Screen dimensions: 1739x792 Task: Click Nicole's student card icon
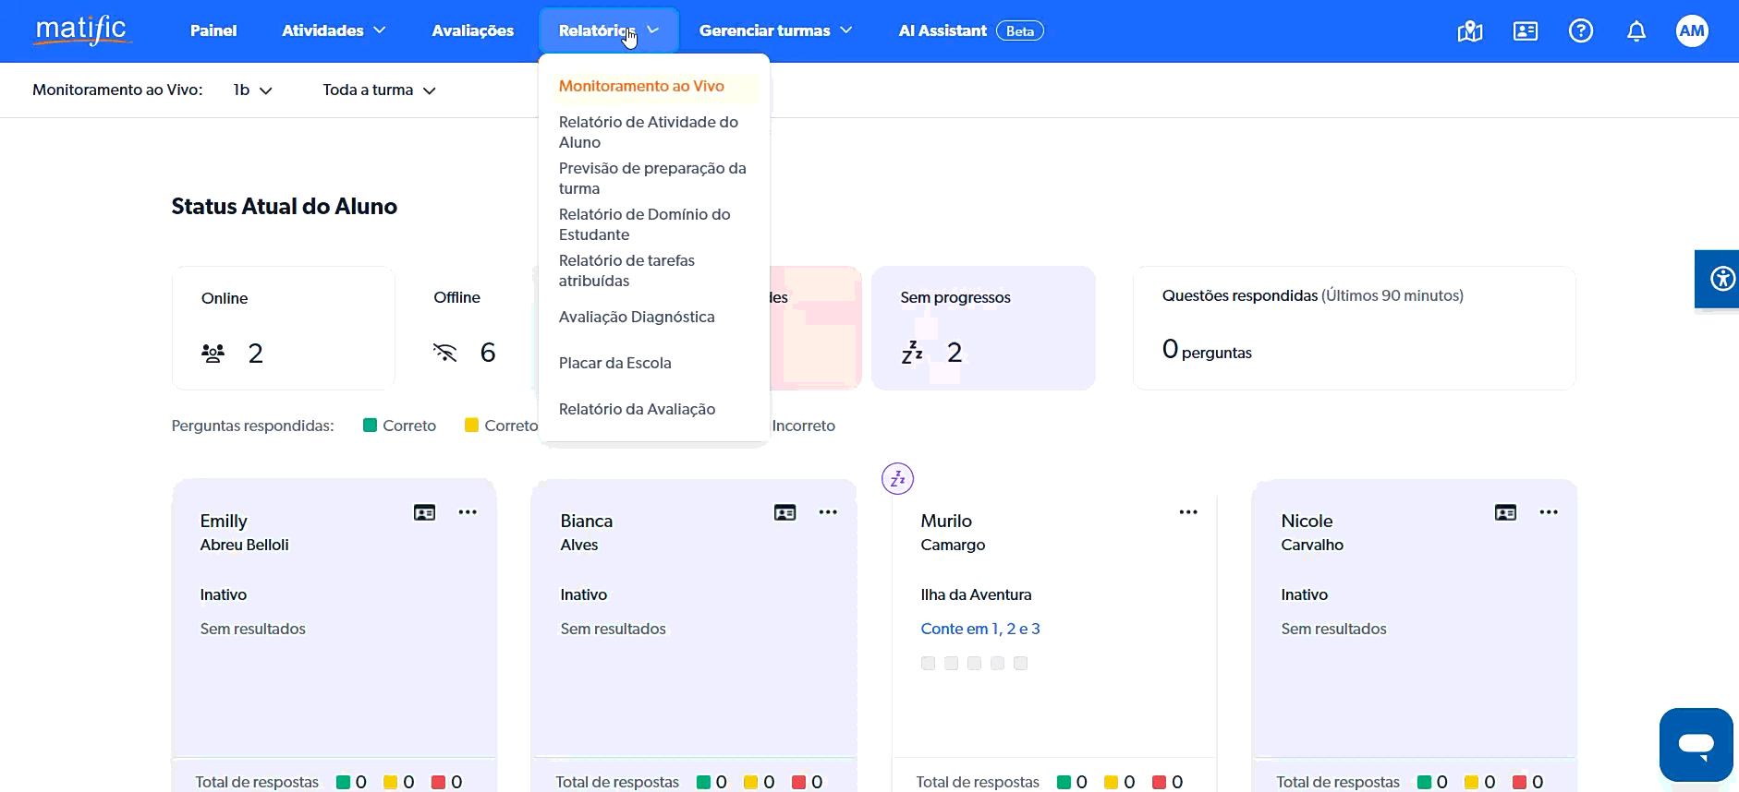[1505, 513]
